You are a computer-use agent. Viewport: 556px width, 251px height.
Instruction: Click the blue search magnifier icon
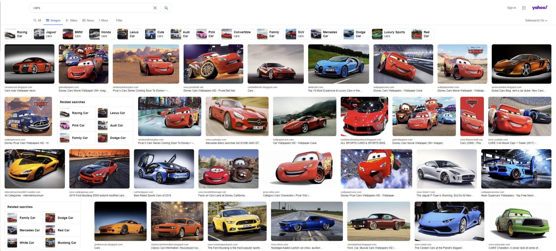click(166, 8)
